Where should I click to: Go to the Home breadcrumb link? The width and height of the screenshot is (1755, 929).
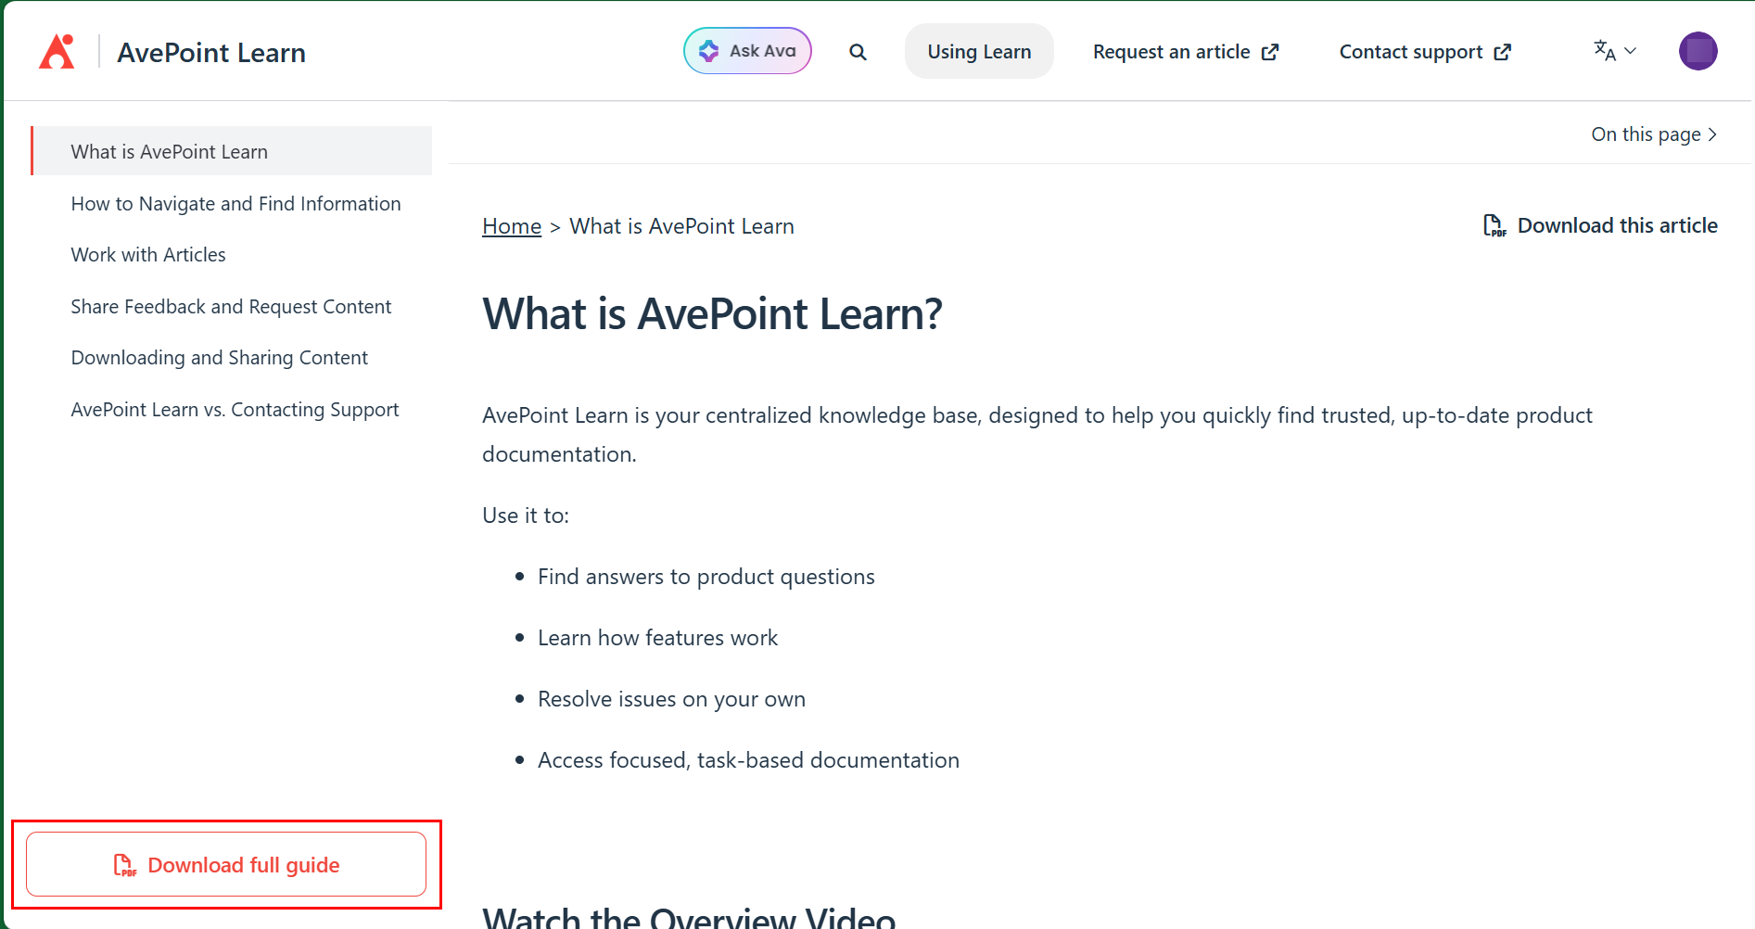pyautogui.click(x=512, y=226)
